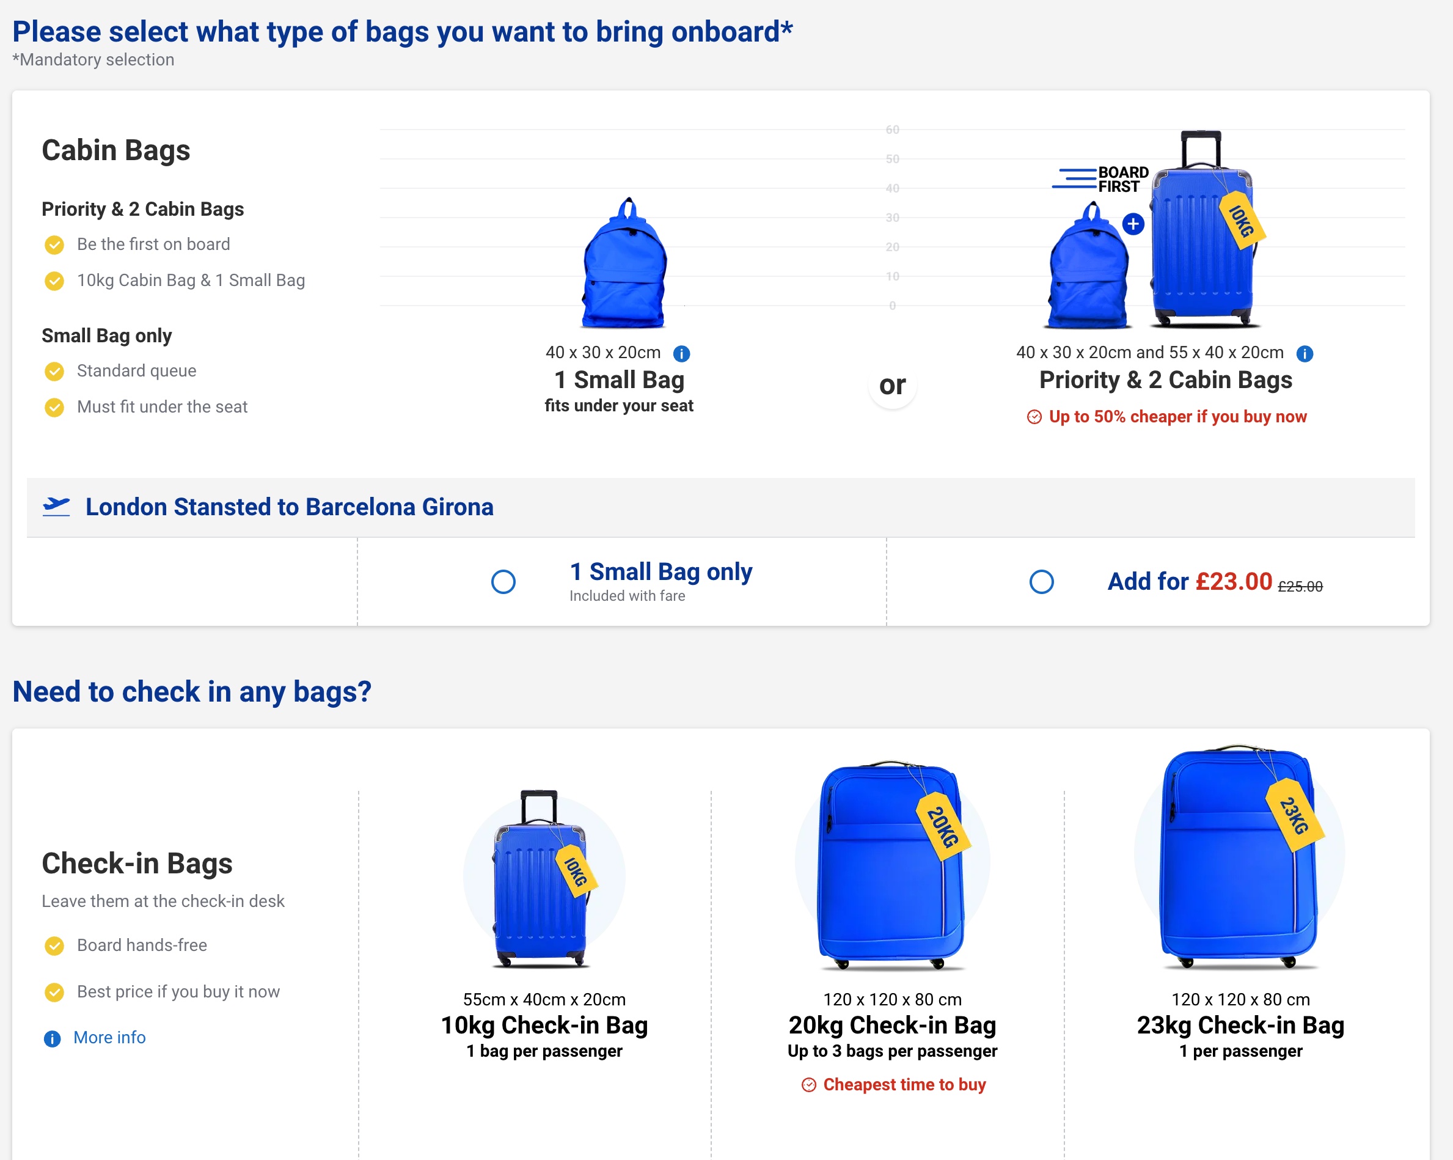Click the Priority & 2 Cabin Bags title
This screenshot has height=1160, width=1453.
[x=1165, y=380]
